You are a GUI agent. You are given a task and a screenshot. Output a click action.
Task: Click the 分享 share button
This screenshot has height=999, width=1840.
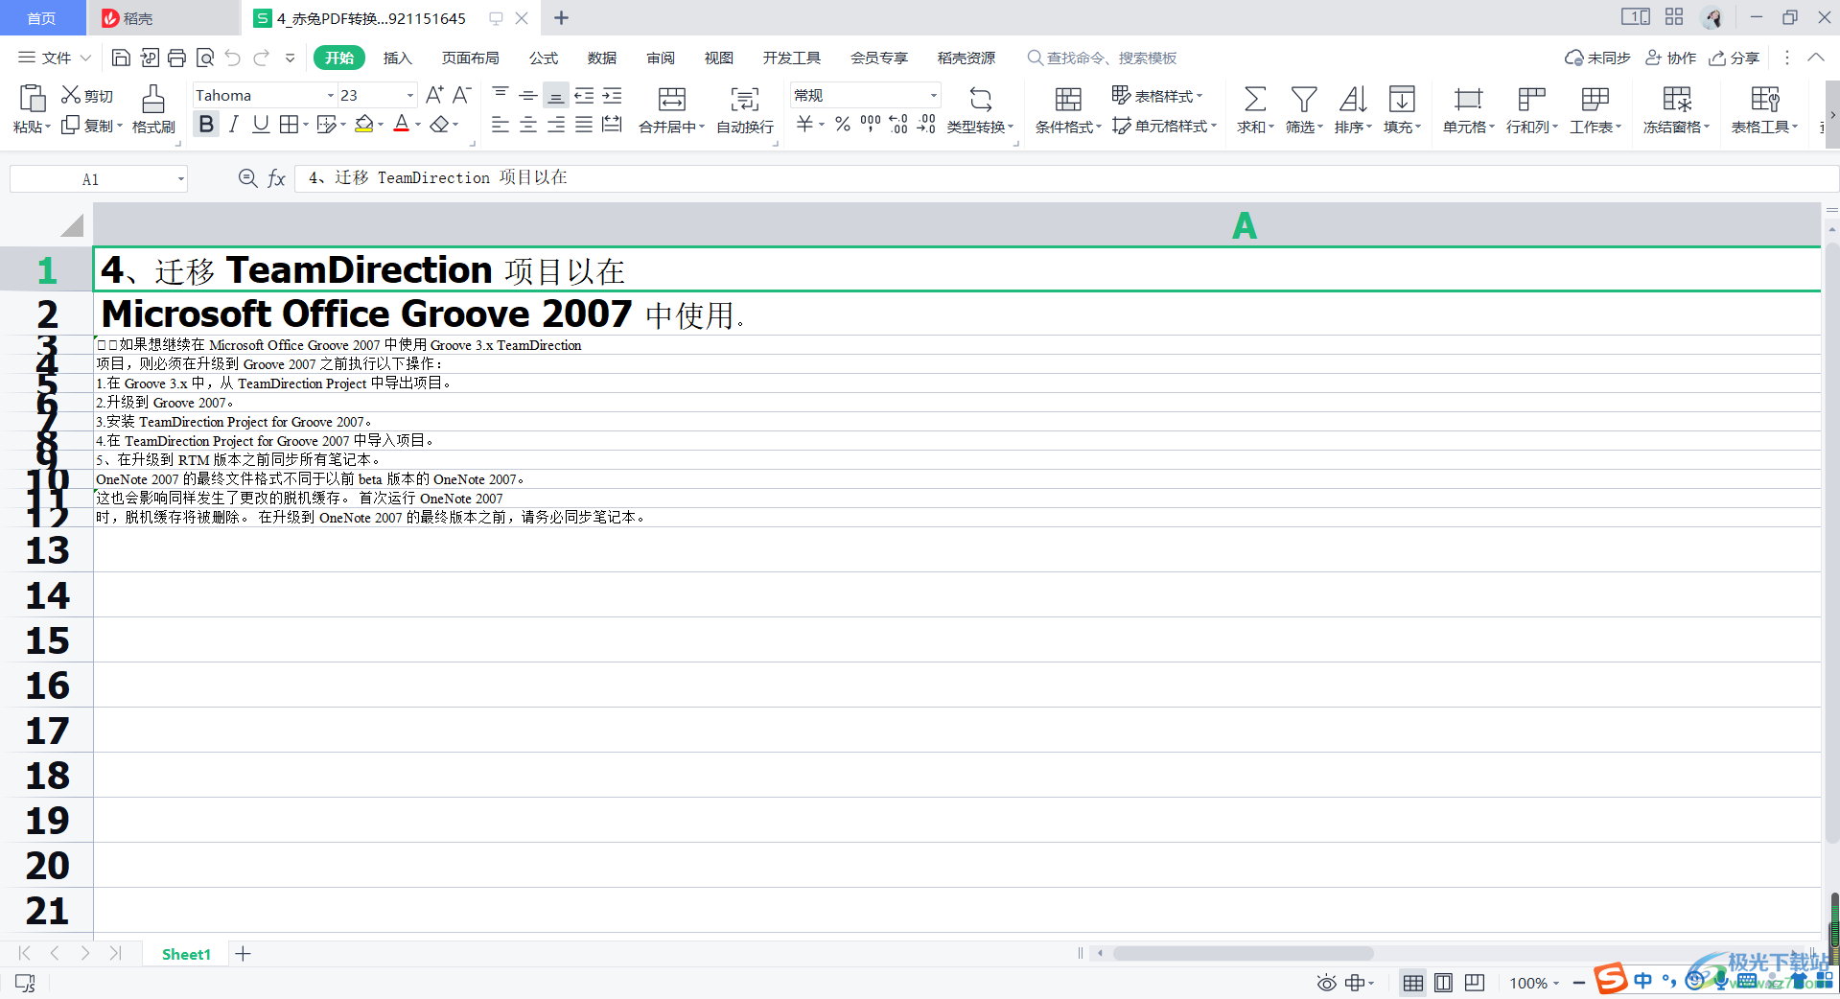click(x=1735, y=58)
